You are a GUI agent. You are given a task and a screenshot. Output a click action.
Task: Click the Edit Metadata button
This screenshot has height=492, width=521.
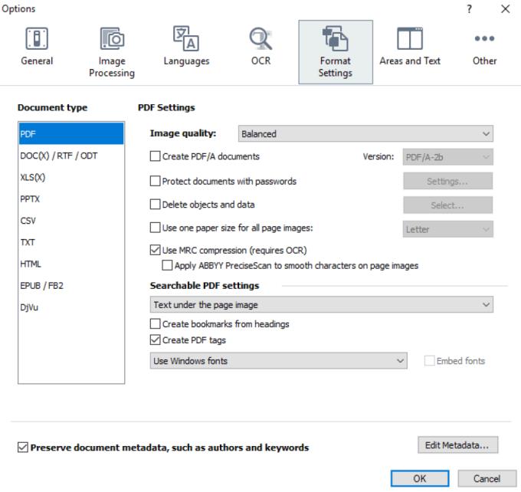[458, 444]
